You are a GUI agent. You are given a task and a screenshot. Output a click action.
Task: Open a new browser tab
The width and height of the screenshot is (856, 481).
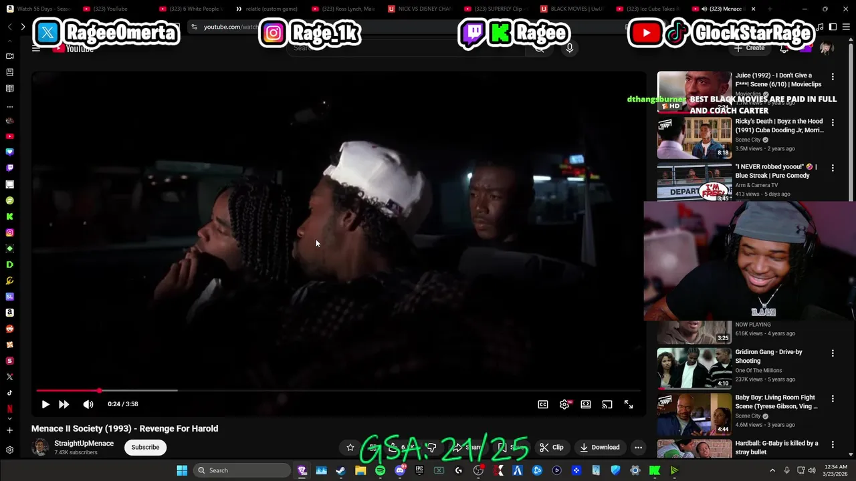[770, 9]
